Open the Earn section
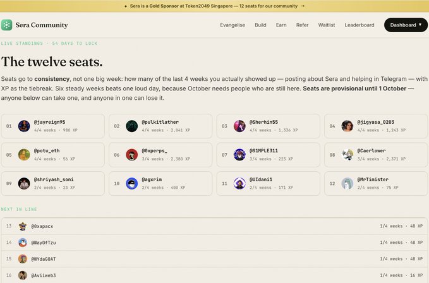The height and width of the screenshot is (283, 429). click(281, 25)
